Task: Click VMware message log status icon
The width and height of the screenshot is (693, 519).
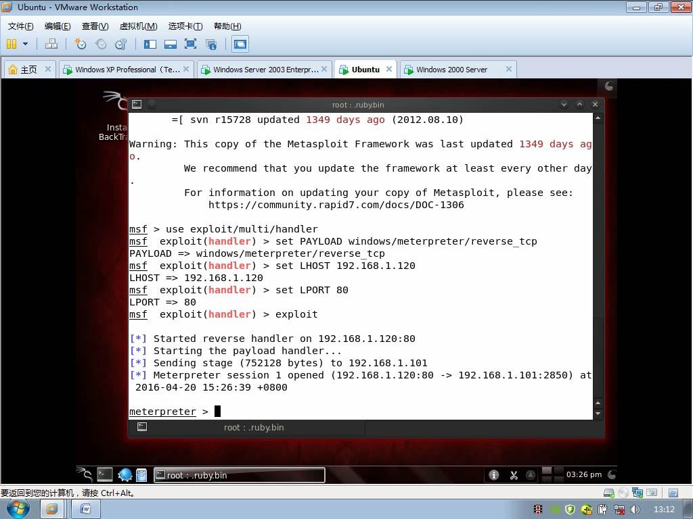Action: [x=673, y=493]
